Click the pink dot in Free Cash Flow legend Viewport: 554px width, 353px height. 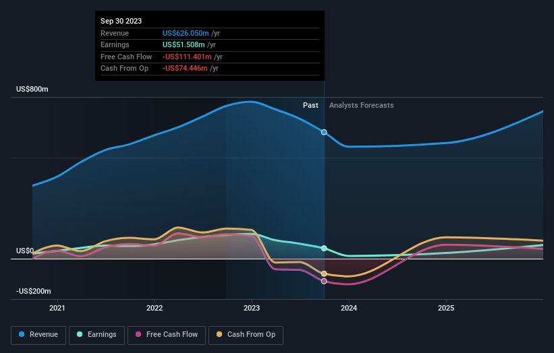138,334
